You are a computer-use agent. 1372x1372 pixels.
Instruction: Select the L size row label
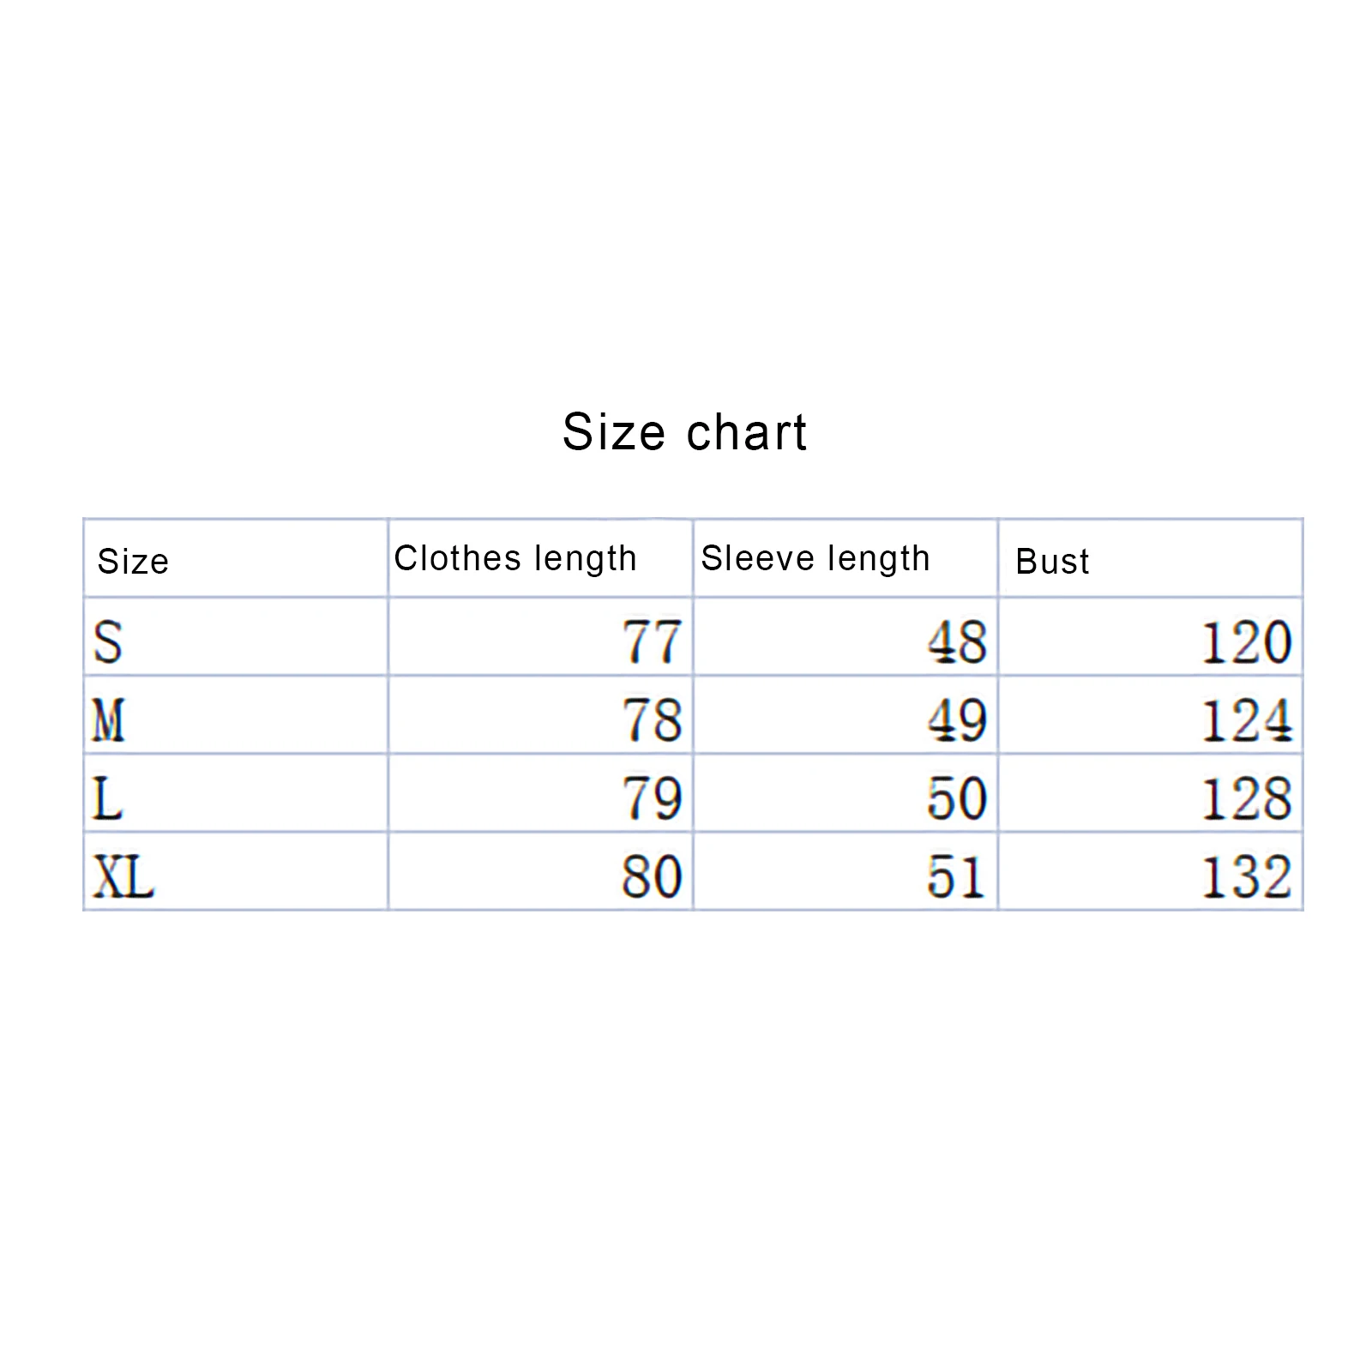tap(108, 798)
